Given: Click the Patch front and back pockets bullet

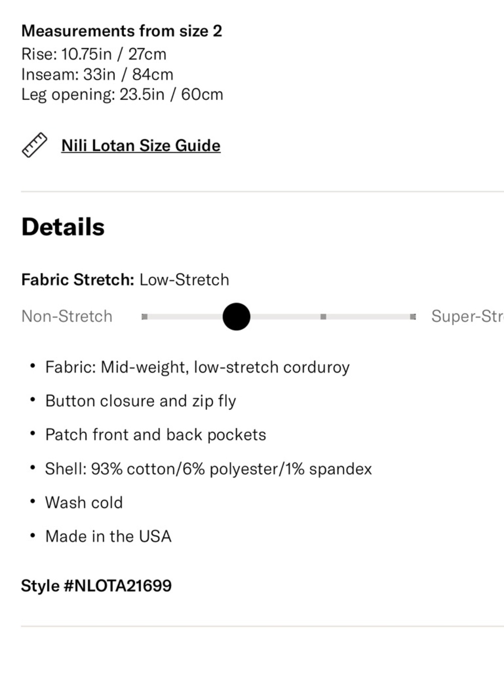Looking at the screenshot, I should [155, 435].
